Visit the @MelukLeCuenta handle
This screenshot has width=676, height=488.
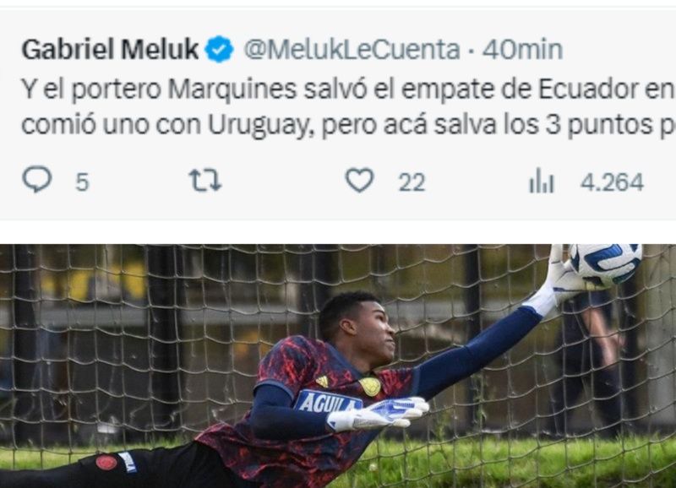352,50
